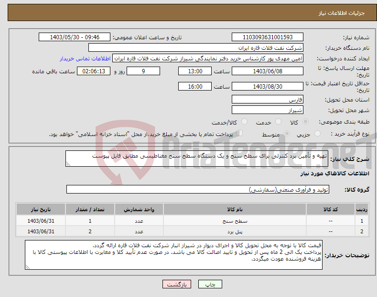Click the goods group field تولید و فرآوری صنعتی
377x297 pixels.
pyautogui.click(x=198, y=190)
